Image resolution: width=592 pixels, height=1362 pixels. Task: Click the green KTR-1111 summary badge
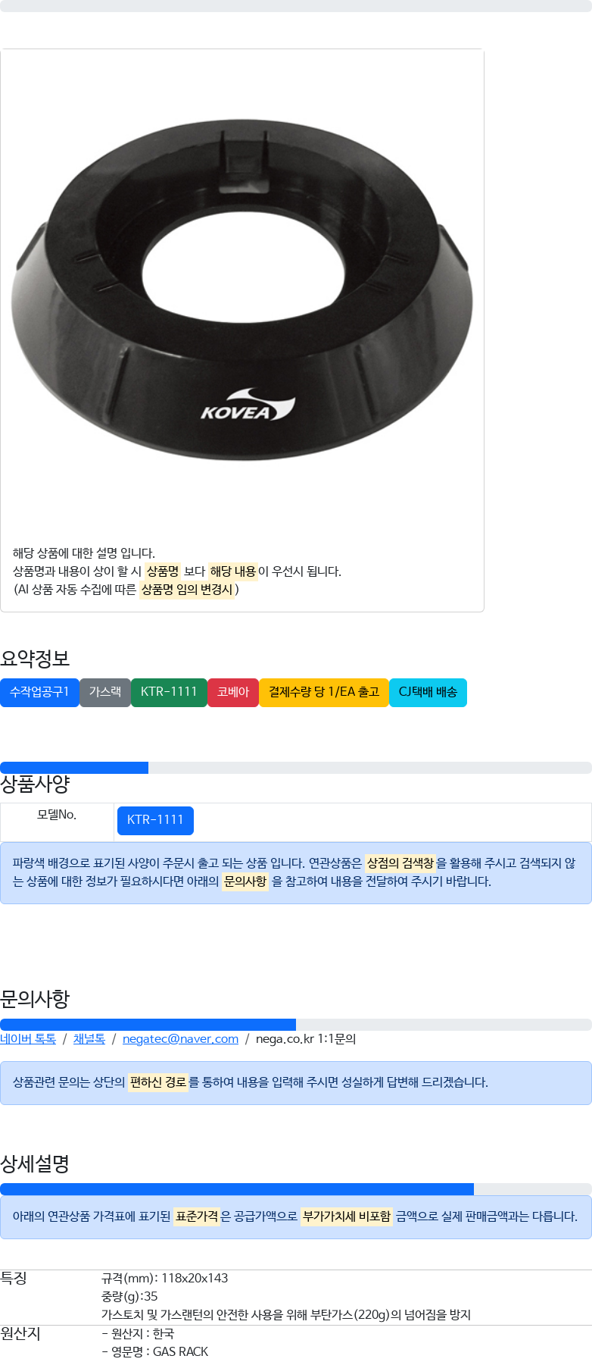[x=169, y=692]
